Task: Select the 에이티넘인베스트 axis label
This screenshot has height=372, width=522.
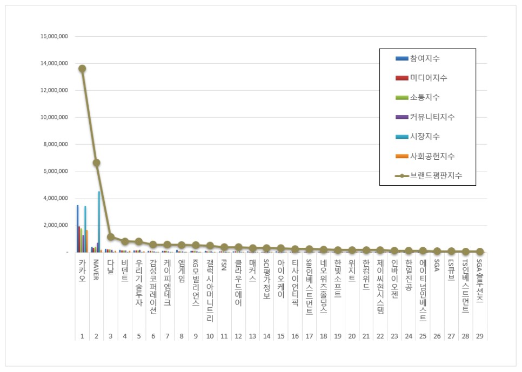Action: pos(423,290)
